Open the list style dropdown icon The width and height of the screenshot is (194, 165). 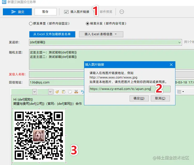(180, 92)
